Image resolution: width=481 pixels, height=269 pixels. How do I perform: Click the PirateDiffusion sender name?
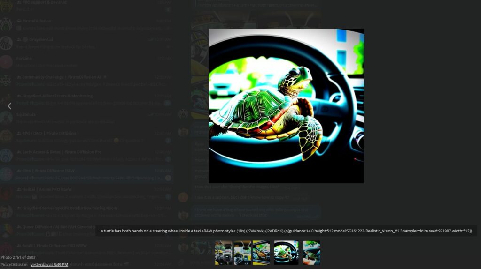(x=14, y=264)
